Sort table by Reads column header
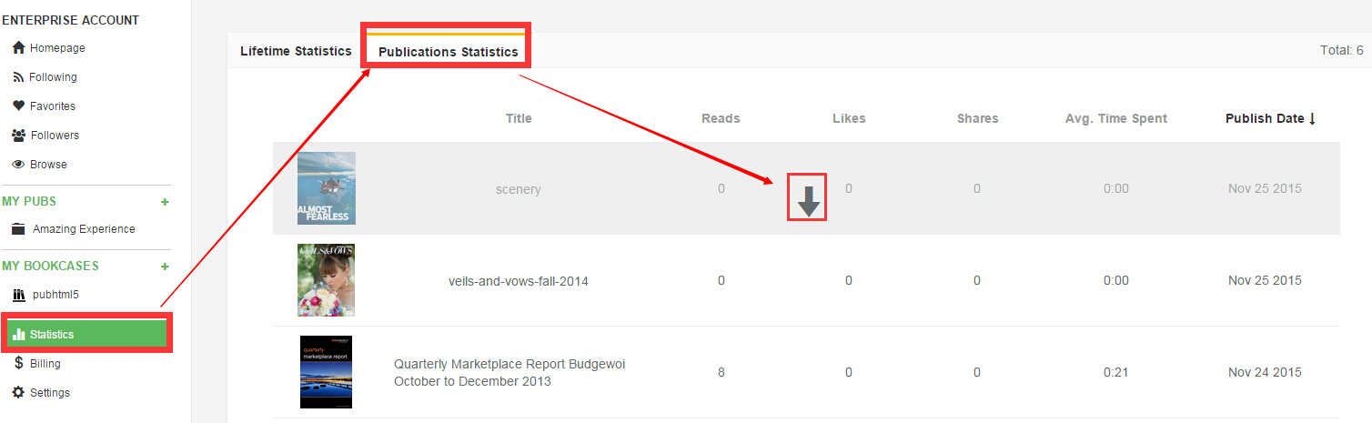1372x423 pixels. pyautogui.click(x=721, y=118)
